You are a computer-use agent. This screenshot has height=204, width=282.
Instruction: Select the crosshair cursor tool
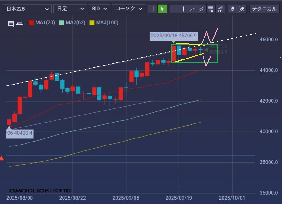pyautogui.click(x=153, y=9)
